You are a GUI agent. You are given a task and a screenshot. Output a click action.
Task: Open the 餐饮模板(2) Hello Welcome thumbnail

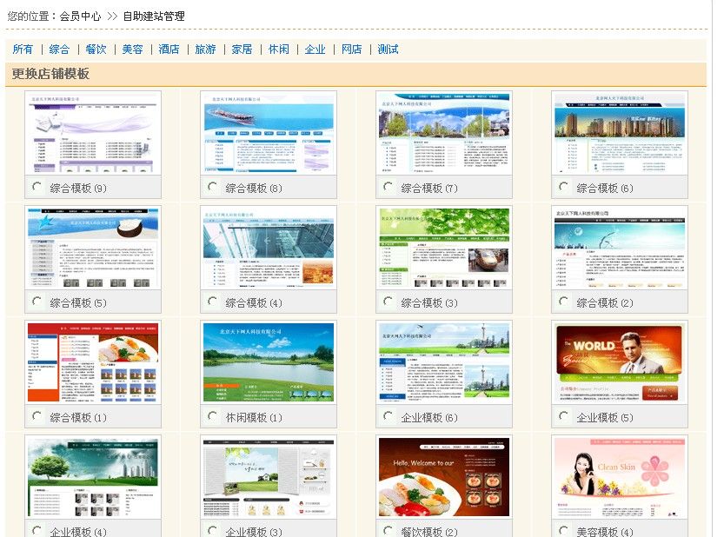[x=444, y=477]
